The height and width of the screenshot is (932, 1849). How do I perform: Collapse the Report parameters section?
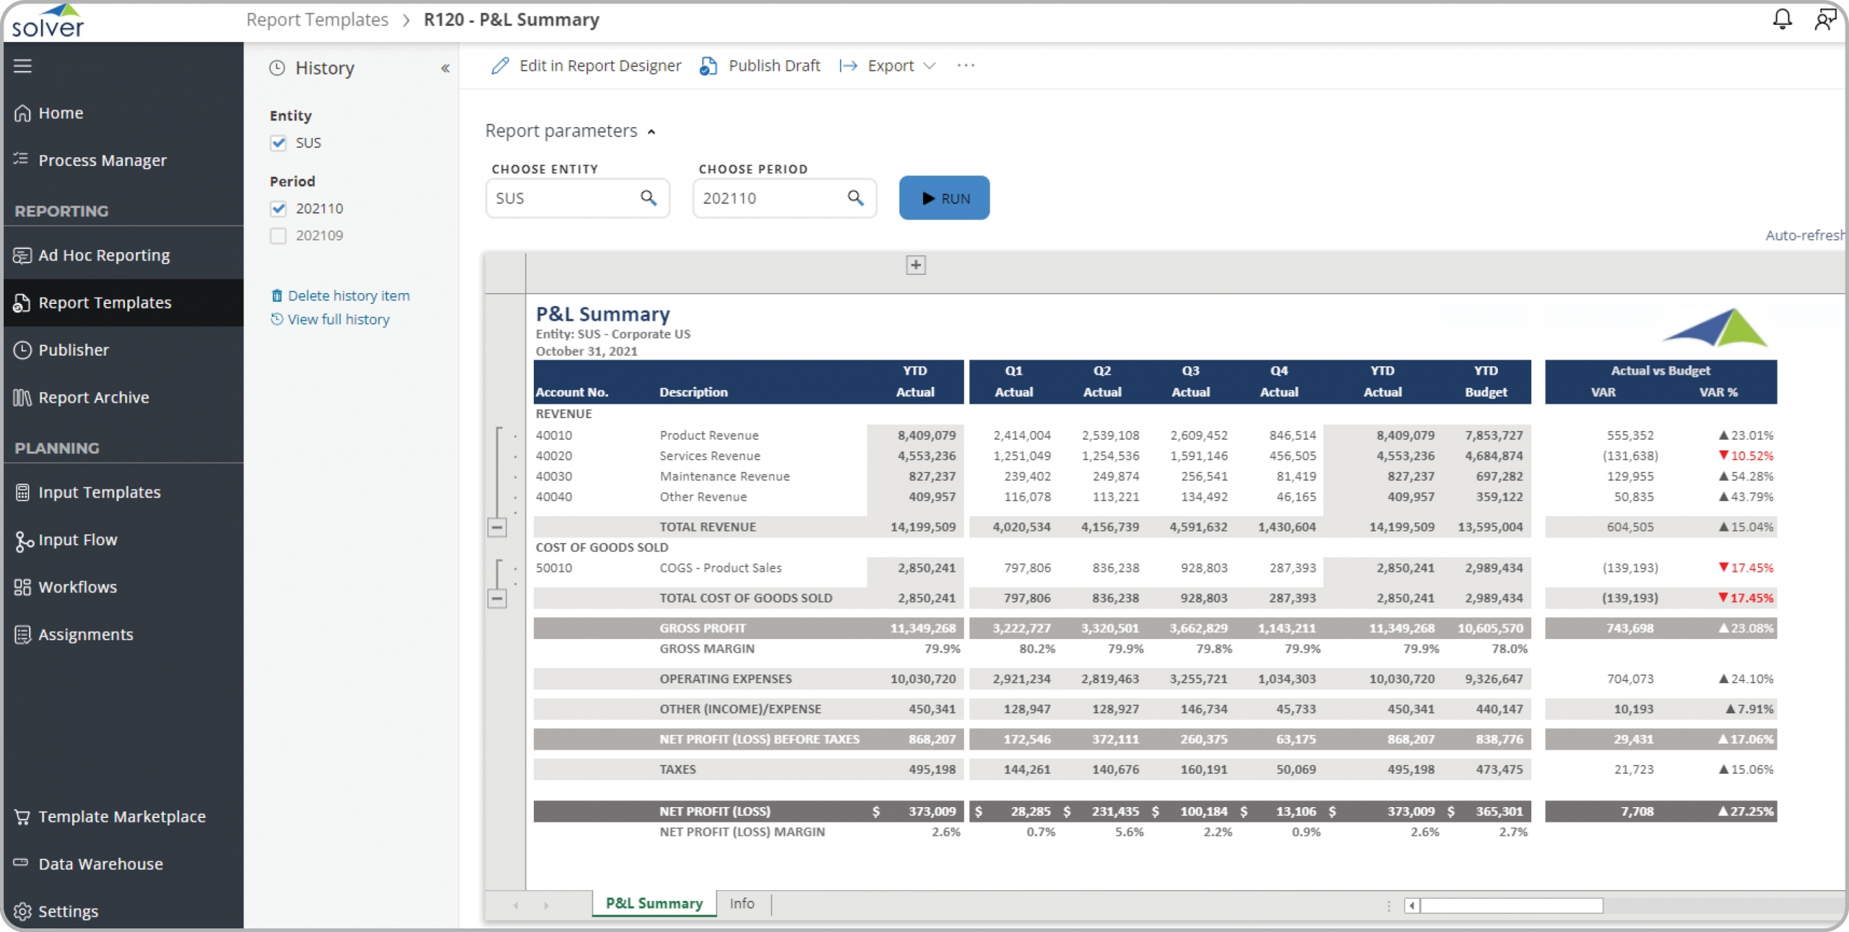[x=651, y=131]
